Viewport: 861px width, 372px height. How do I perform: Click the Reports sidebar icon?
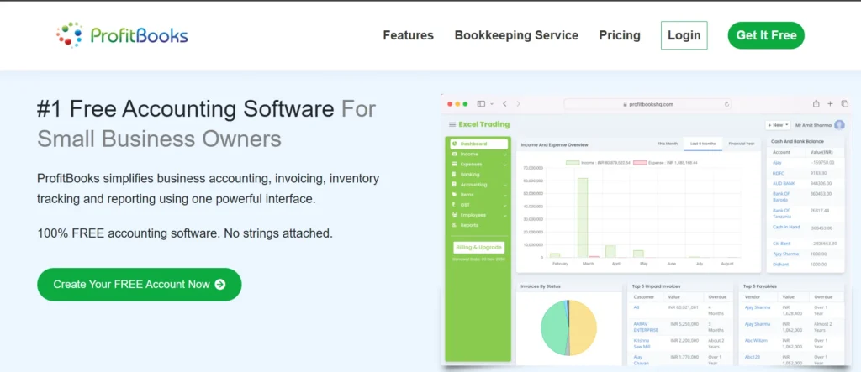(x=455, y=225)
